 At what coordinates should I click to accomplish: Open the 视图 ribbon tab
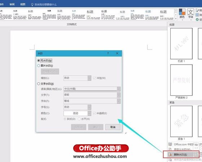coord(23,4)
